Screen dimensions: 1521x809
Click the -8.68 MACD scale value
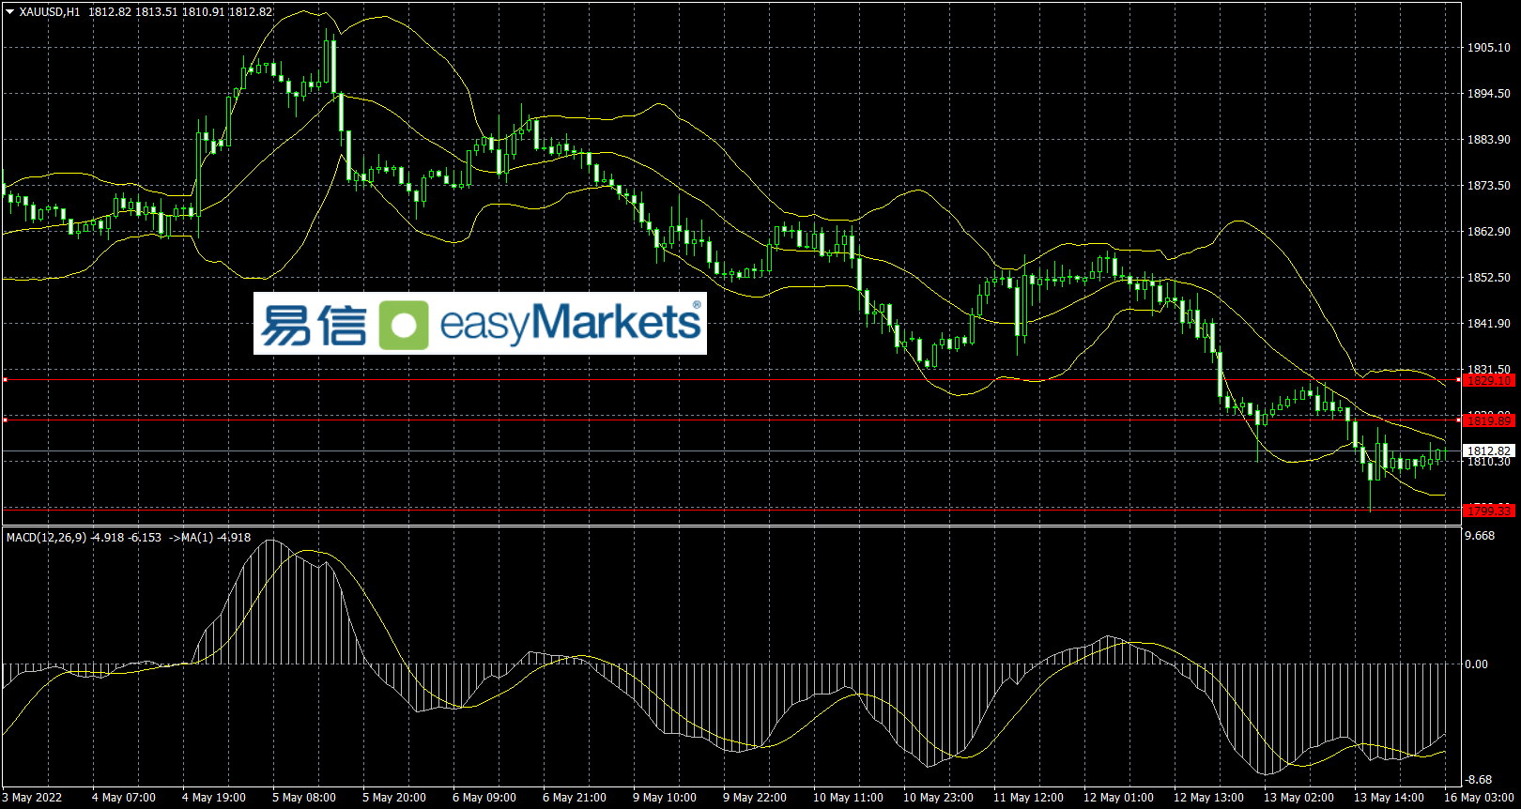click(x=1479, y=780)
